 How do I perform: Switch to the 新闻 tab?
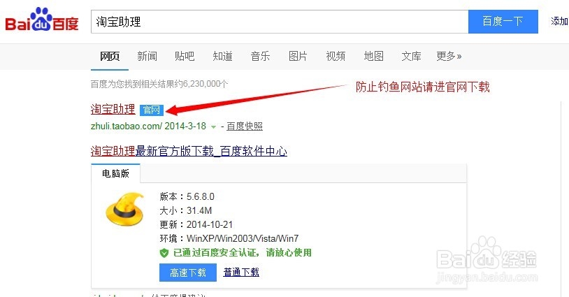click(x=147, y=56)
